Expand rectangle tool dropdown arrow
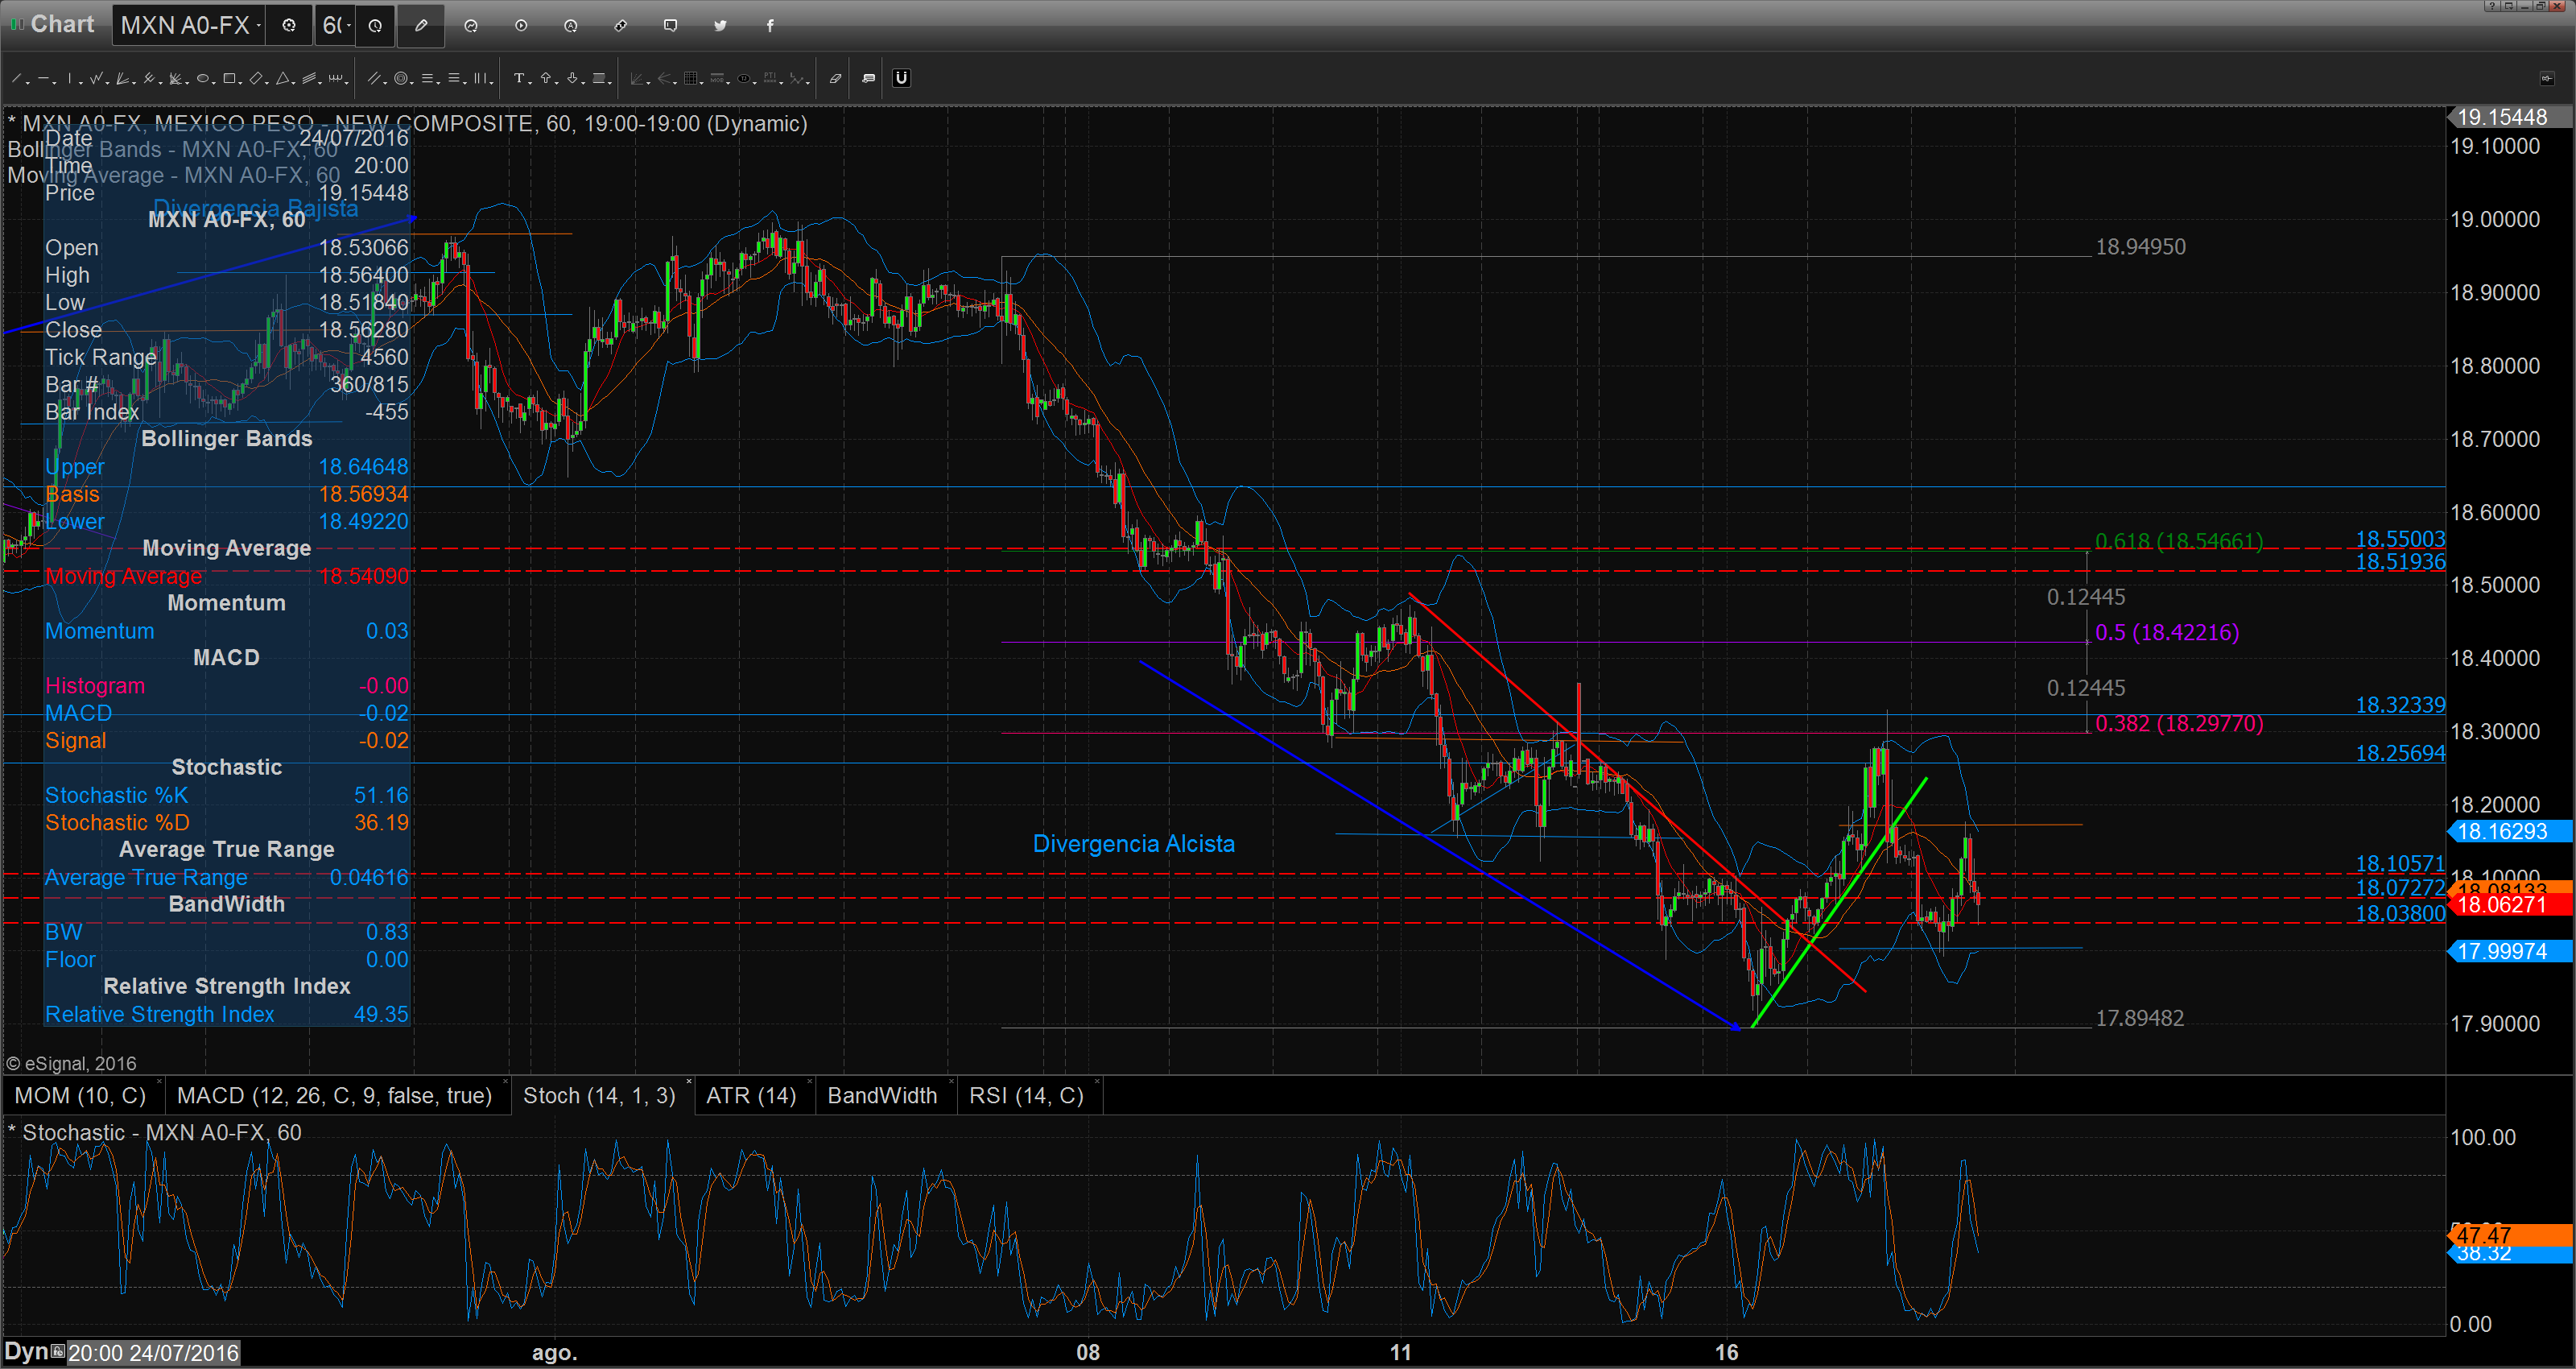 point(239,81)
